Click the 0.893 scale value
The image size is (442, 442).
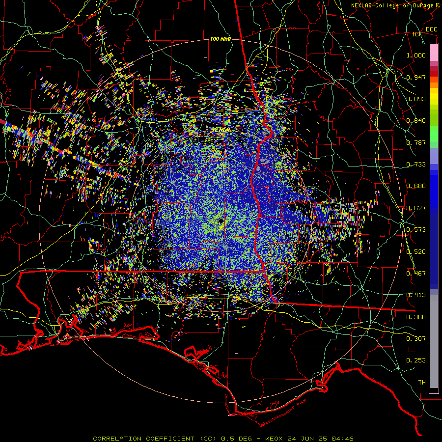[416, 99]
